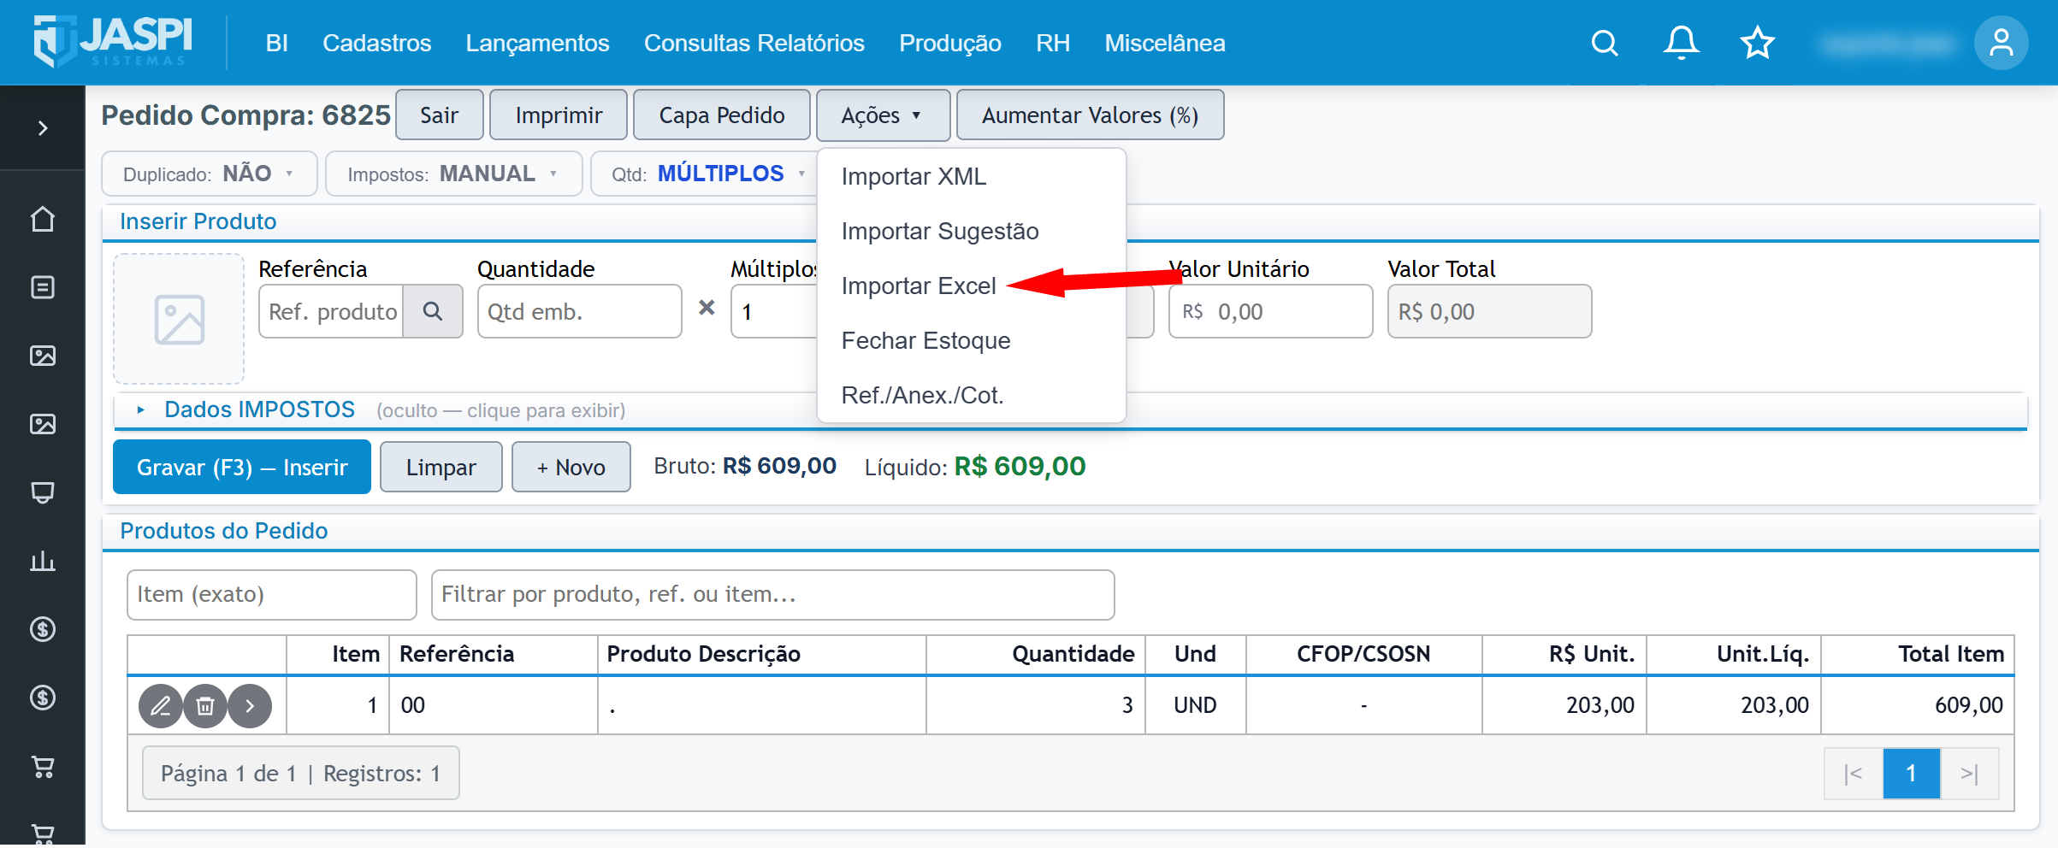
Task: Open notifications bell icon
Action: click(1681, 43)
